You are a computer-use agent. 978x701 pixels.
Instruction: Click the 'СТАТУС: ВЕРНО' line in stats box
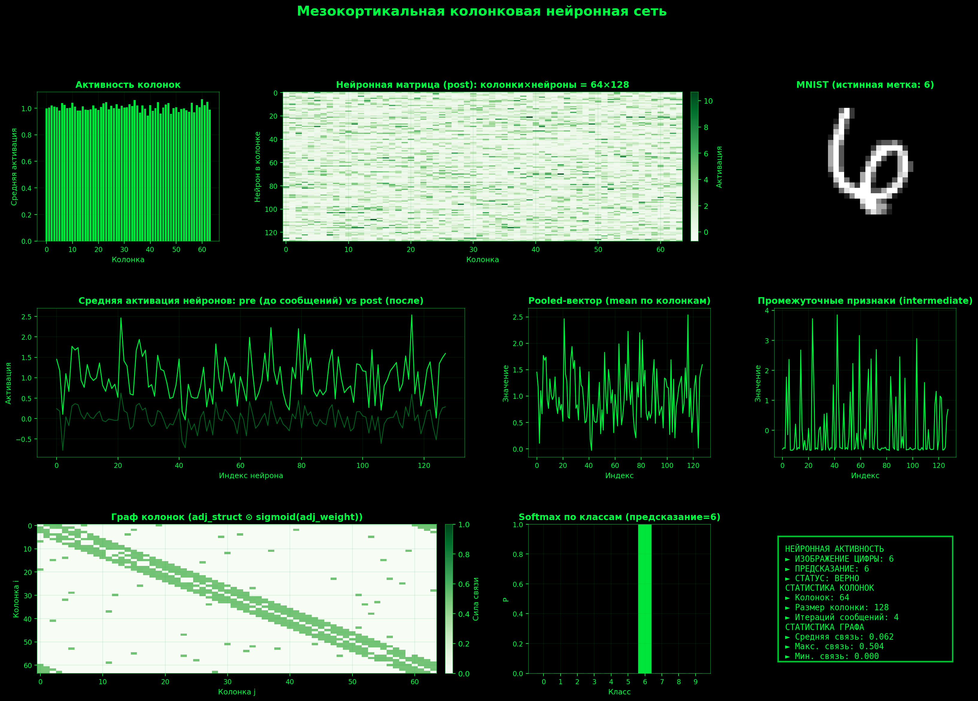click(x=822, y=578)
